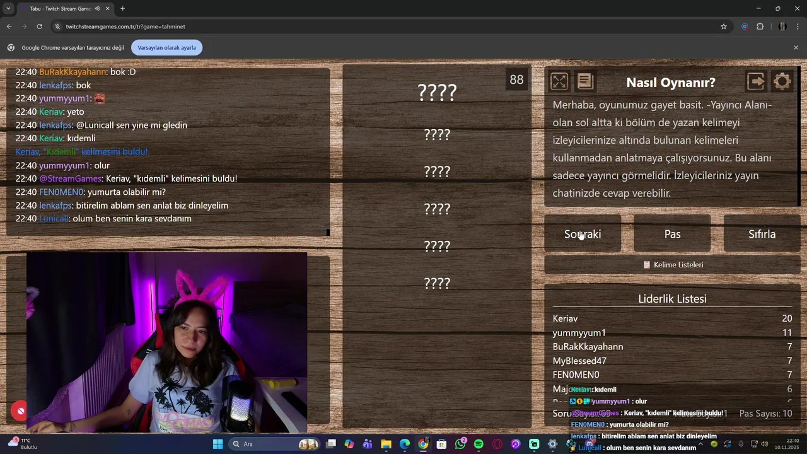807x454 pixels.
Task: Click the Liderlik Listesi heading
Action: coord(672,299)
